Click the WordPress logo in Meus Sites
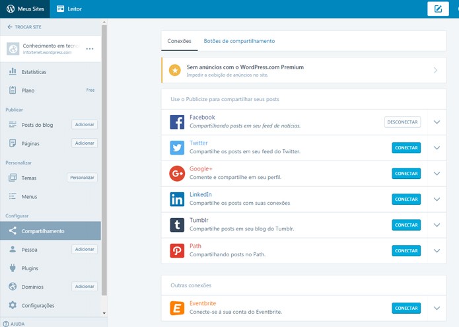 point(11,9)
